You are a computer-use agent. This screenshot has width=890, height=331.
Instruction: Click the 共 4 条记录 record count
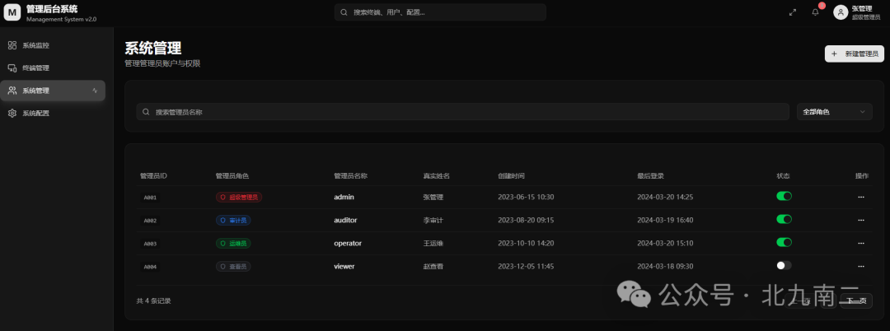153,301
